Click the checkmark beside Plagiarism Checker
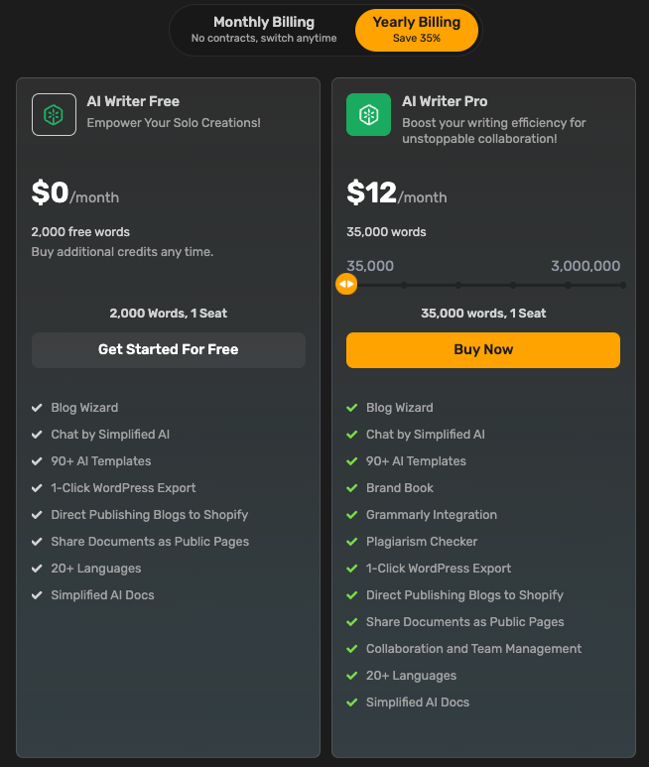 click(351, 542)
